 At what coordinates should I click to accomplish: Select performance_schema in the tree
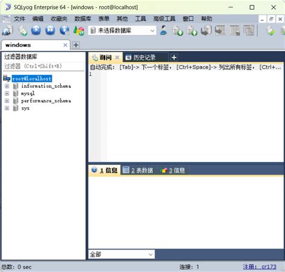click(46, 100)
